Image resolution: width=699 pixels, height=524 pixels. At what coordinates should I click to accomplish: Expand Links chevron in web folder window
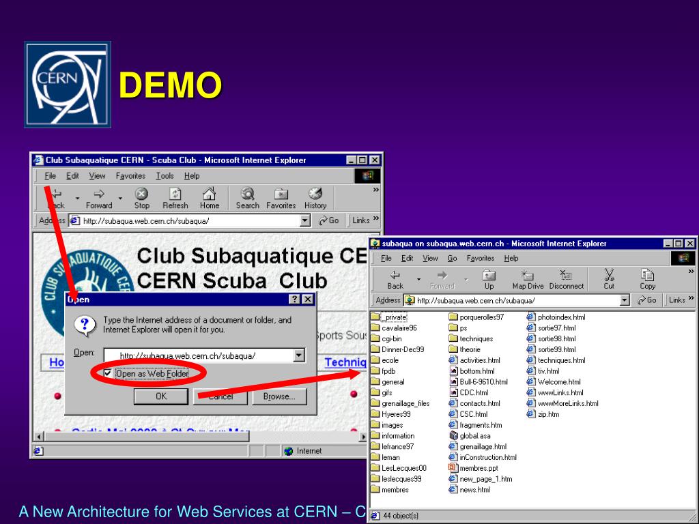(691, 298)
